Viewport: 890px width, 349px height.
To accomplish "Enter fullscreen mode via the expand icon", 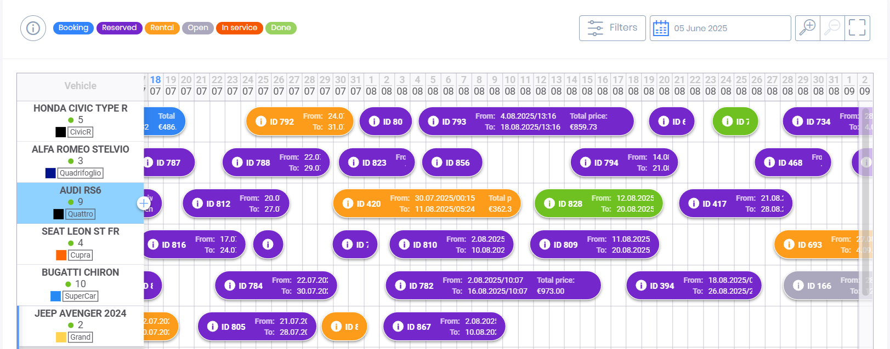I will 857,28.
